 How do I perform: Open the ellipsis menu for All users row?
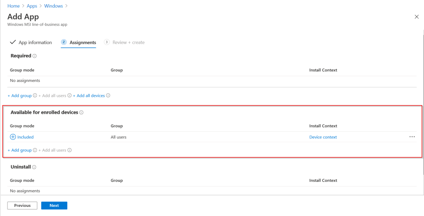click(x=412, y=137)
